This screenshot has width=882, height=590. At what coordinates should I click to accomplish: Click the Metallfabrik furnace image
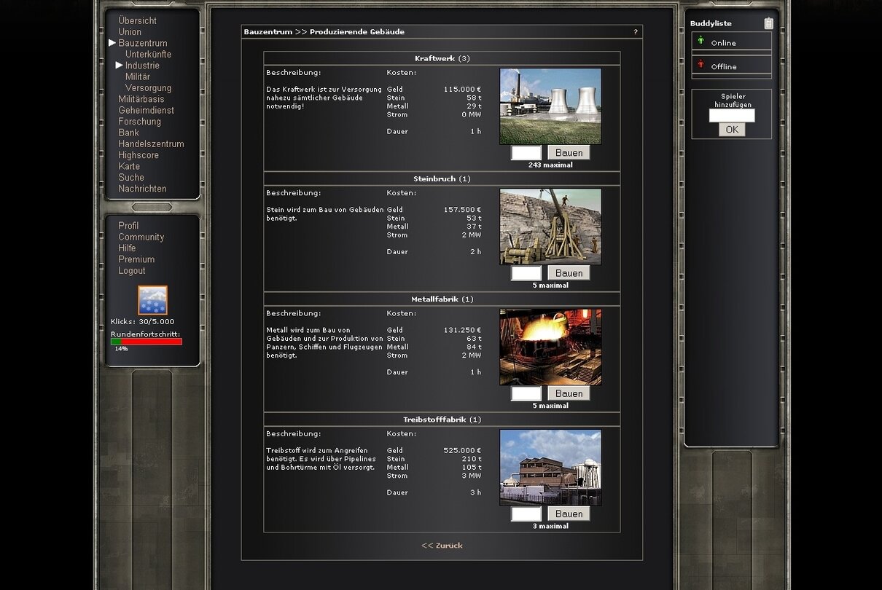tap(550, 347)
